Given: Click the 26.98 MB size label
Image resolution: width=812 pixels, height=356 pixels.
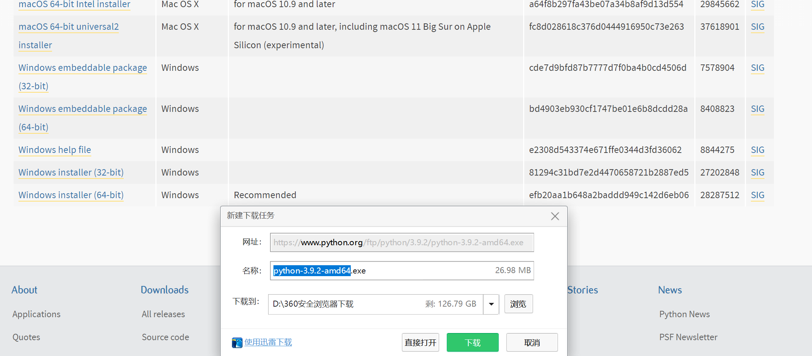Looking at the screenshot, I should point(513,270).
